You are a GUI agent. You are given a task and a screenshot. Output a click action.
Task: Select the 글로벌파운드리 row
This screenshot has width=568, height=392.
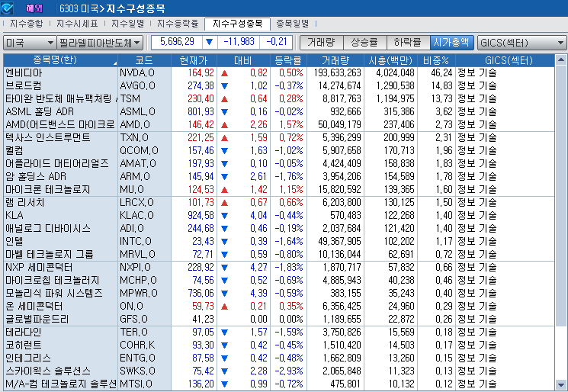click(279, 320)
